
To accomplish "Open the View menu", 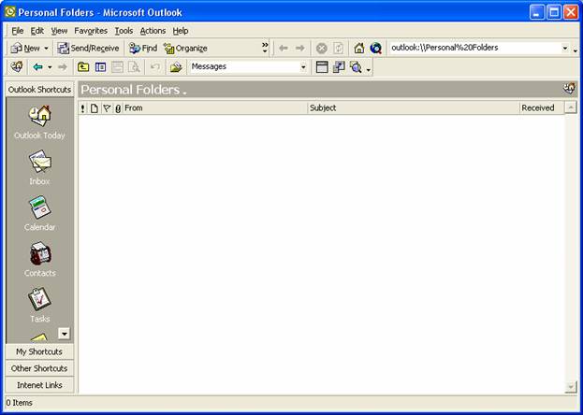I will point(59,31).
